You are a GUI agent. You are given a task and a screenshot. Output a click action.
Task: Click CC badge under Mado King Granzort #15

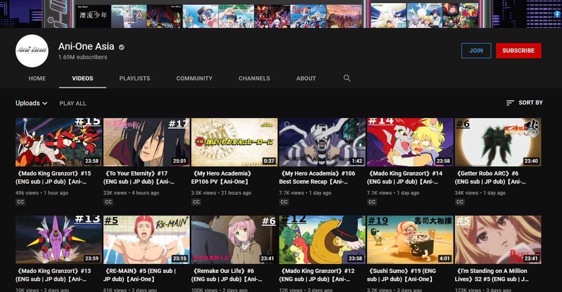coord(21,202)
